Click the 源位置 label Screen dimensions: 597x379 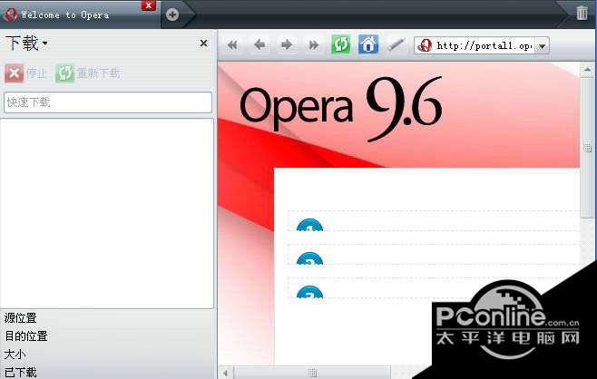pyautogui.click(x=20, y=317)
